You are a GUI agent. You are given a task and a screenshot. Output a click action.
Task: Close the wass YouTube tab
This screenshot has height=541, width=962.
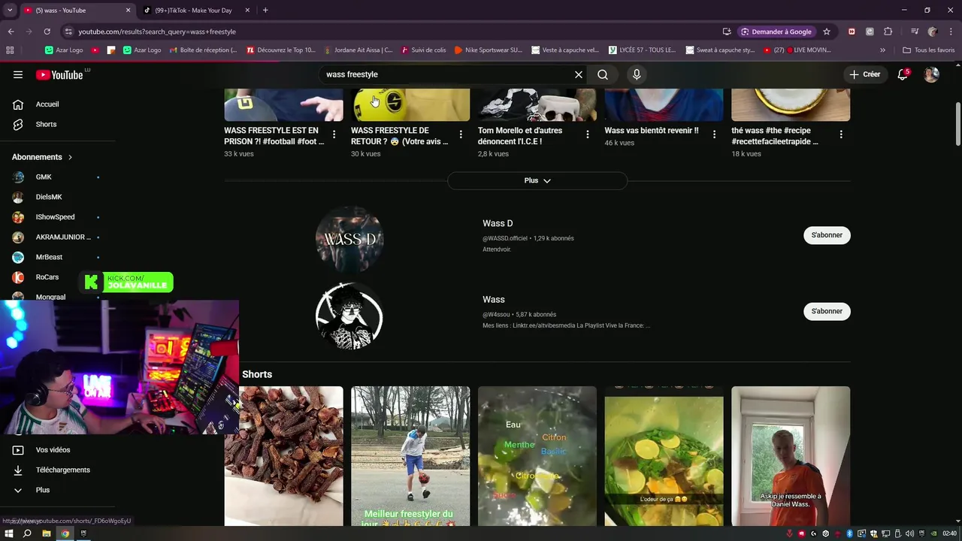coord(128,11)
